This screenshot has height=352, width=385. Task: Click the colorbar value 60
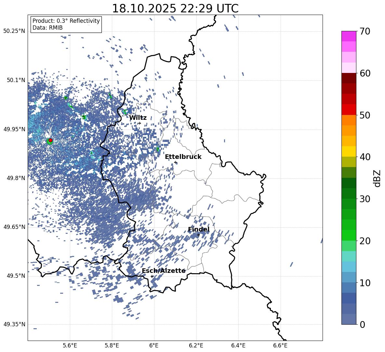365,73
